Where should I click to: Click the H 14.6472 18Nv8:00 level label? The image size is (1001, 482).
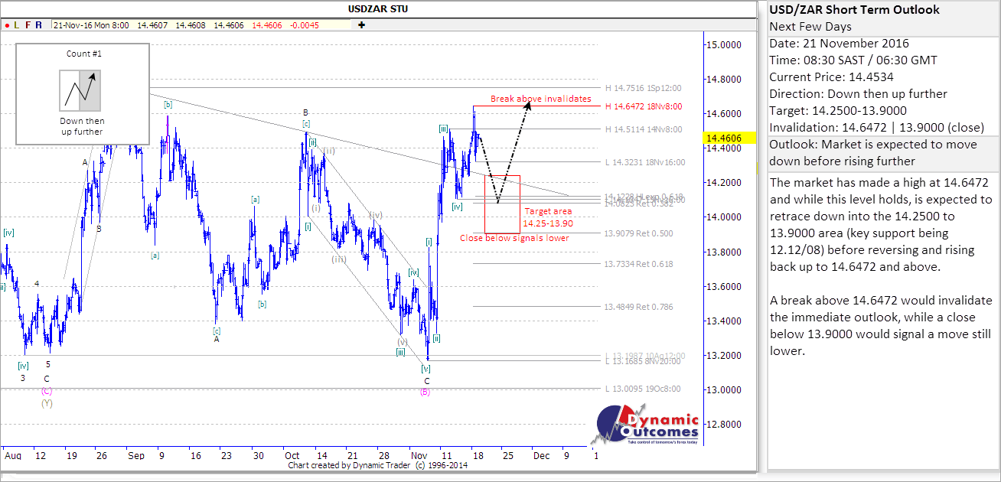click(644, 106)
